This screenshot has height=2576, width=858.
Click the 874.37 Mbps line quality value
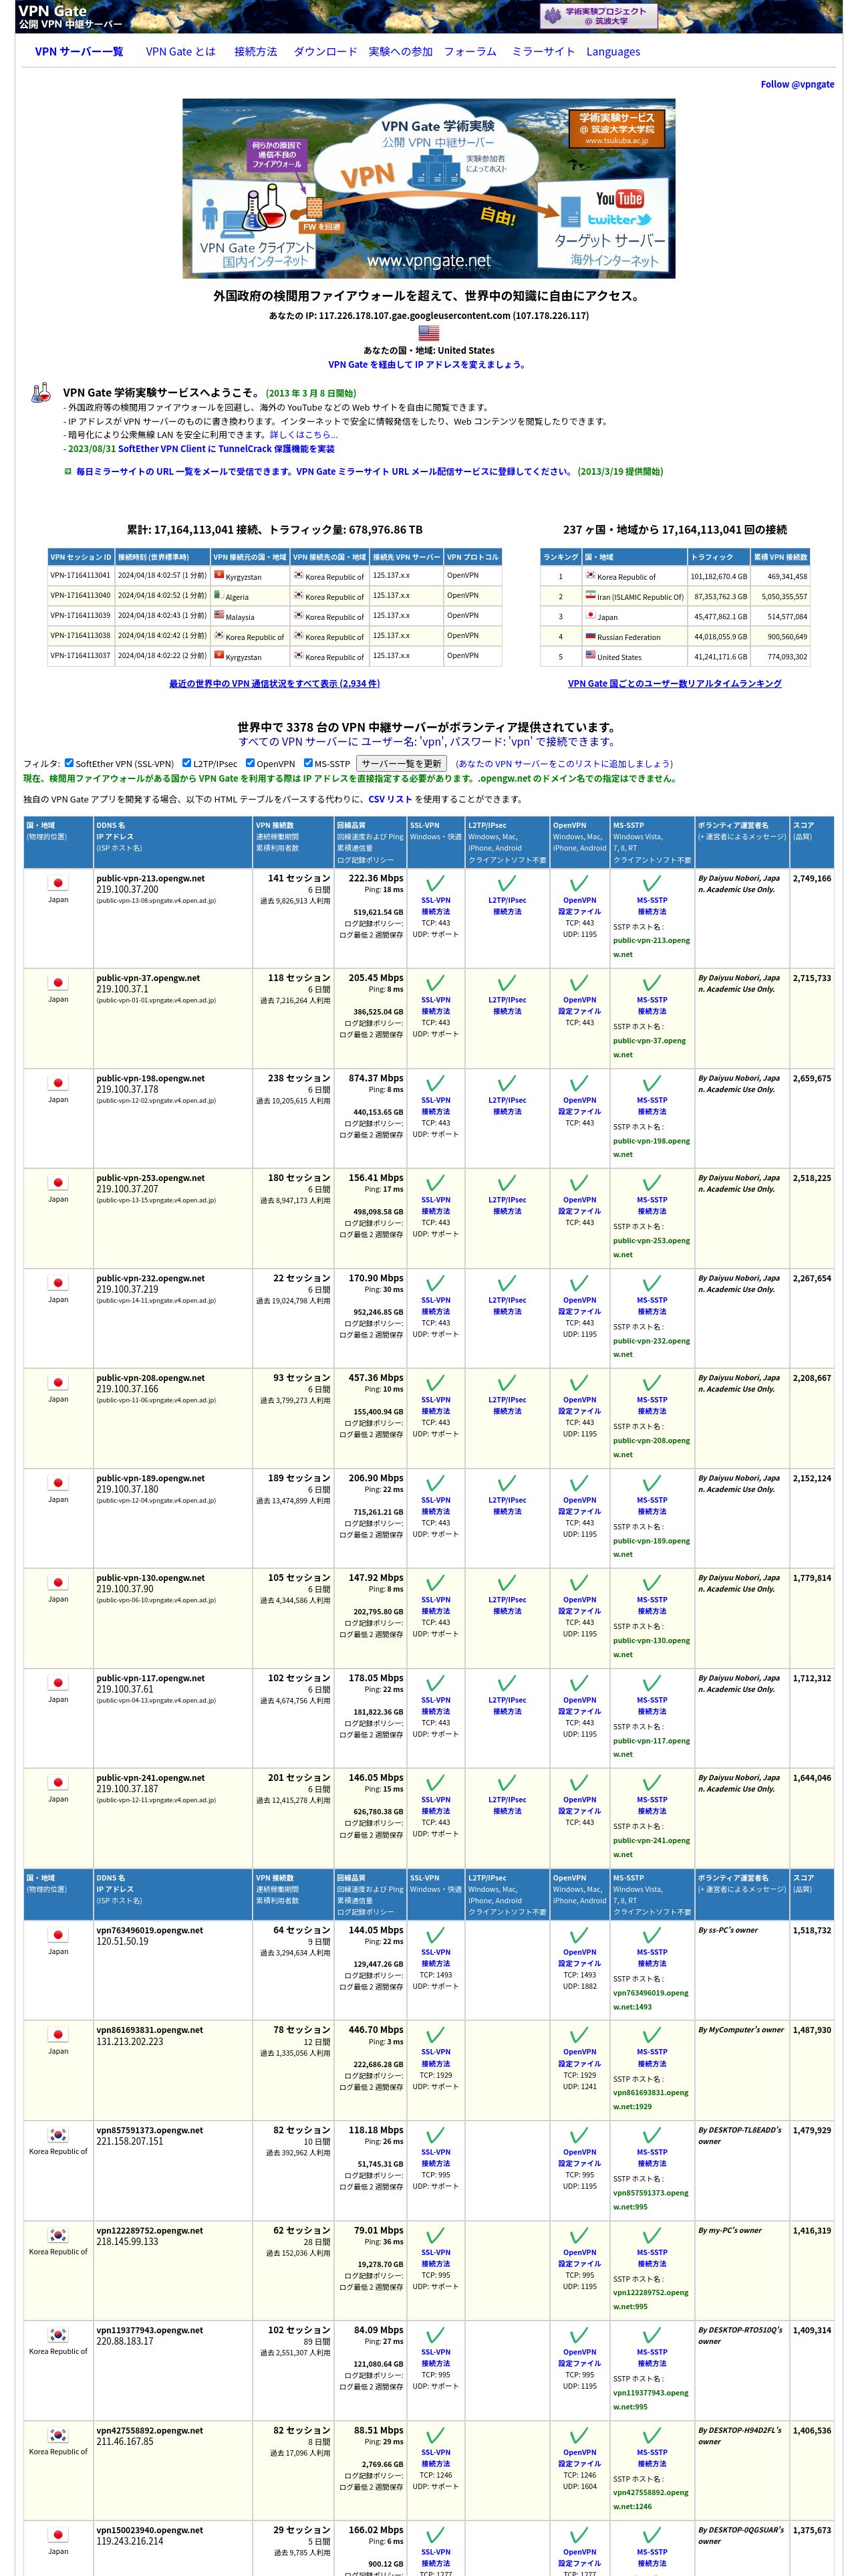point(376,1078)
